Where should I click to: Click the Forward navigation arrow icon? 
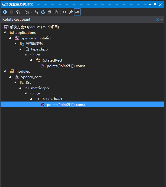click(11, 12)
